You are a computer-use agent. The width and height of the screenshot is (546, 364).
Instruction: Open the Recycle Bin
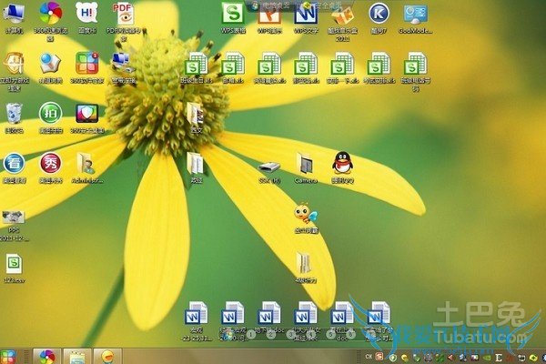[x=15, y=113]
